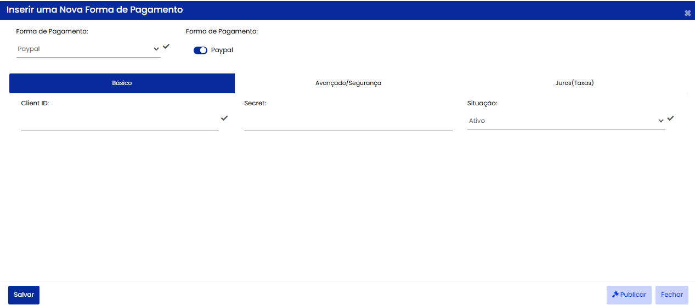Open the Situação dropdown showing Ativo

pyautogui.click(x=566, y=121)
